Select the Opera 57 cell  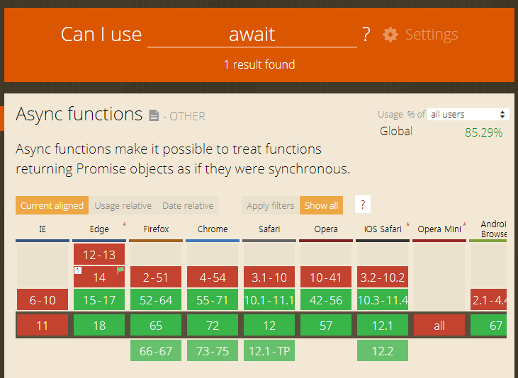click(x=326, y=325)
